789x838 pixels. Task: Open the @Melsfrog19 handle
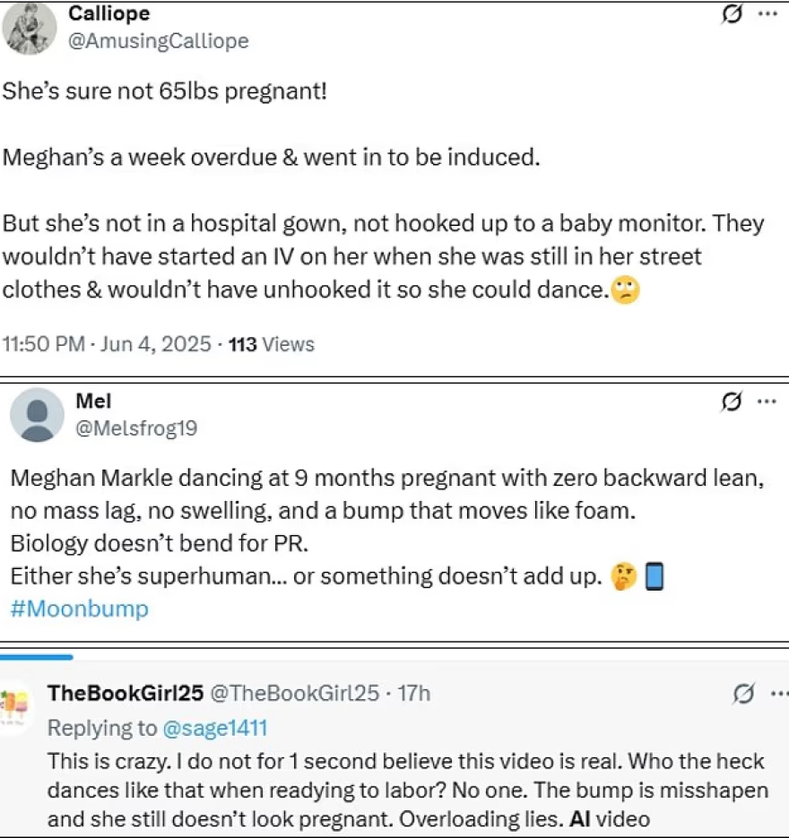[x=136, y=428]
